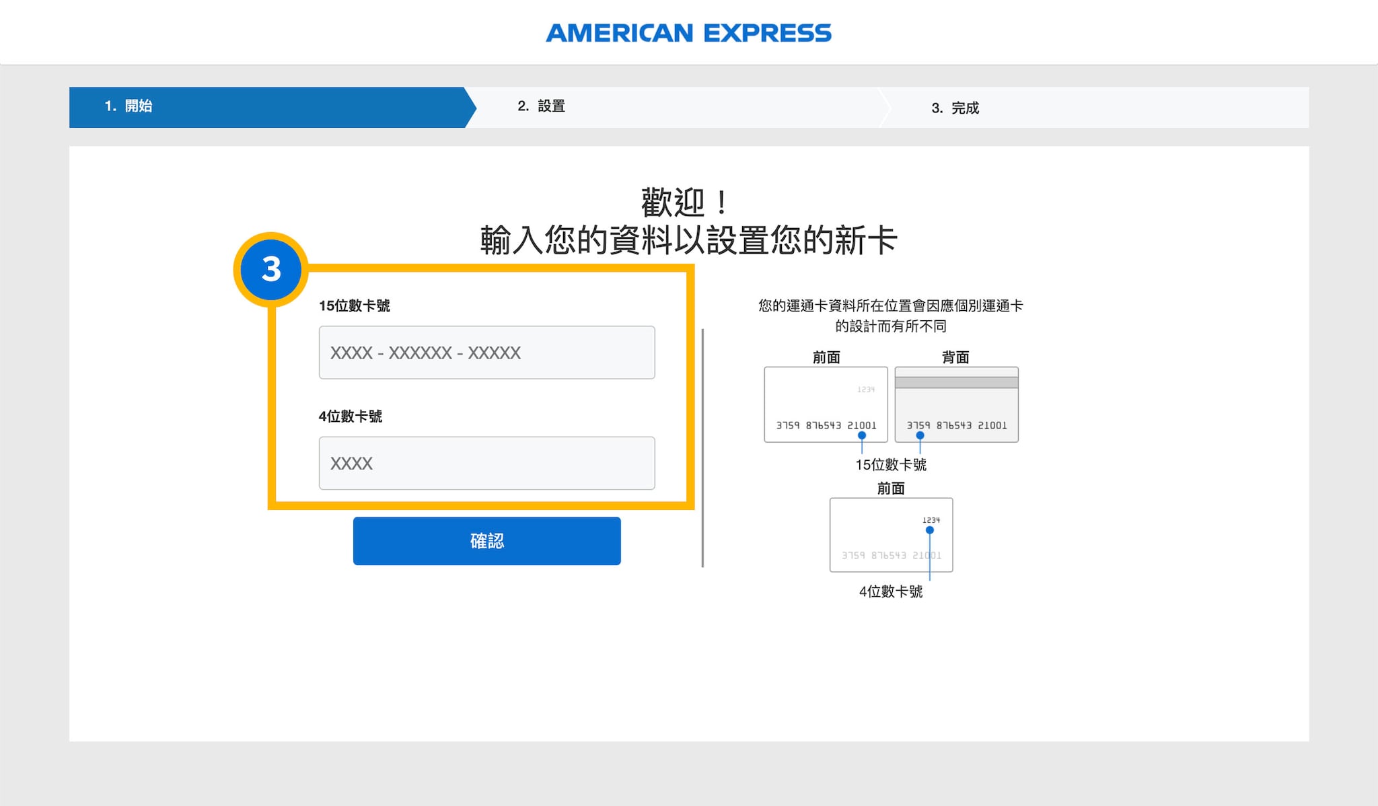Image resolution: width=1378 pixels, height=806 pixels.
Task: Click the American Express logo
Action: point(688,33)
